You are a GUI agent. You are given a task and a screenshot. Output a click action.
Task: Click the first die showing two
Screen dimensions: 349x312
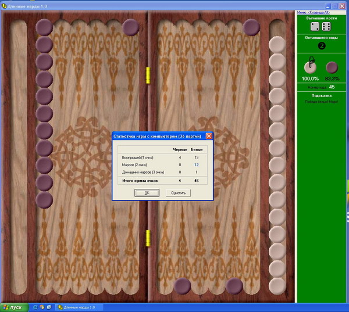(314, 27)
